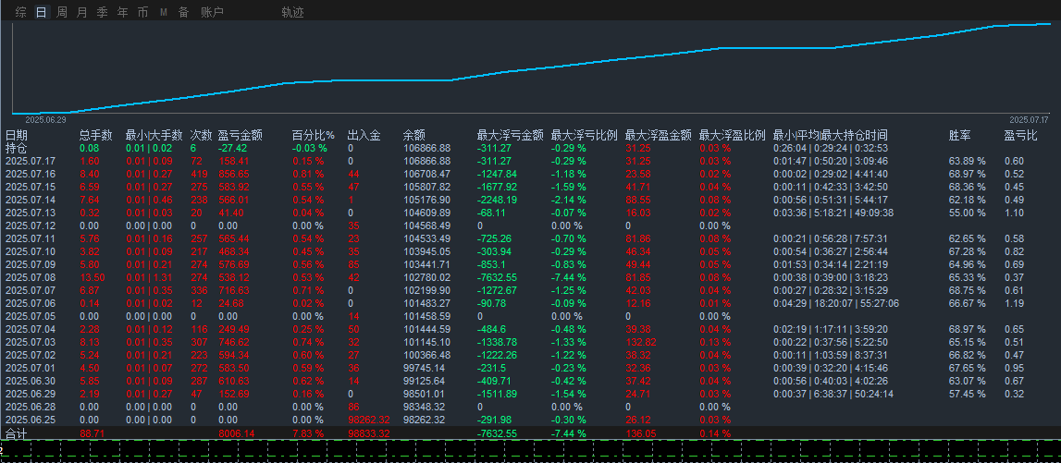This screenshot has height=463, width=1061.
Task: Select the 2025.07.01 date row
Action: pyautogui.click(x=30, y=367)
